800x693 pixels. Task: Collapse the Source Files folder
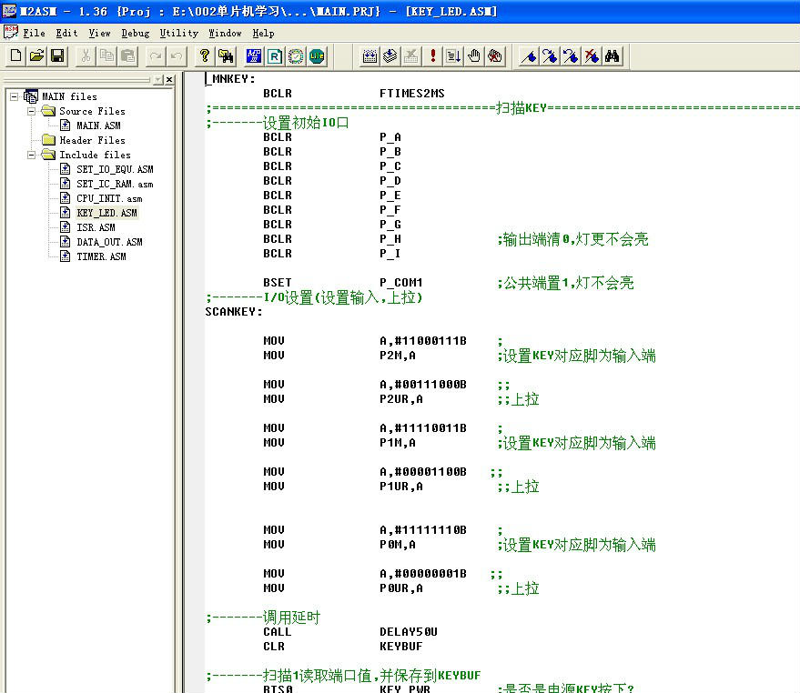[x=32, y=111]
